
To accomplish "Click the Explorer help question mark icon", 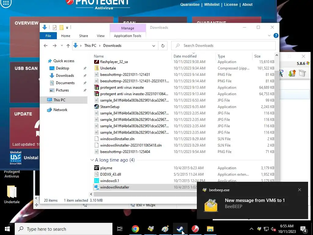I will (276, 35).
